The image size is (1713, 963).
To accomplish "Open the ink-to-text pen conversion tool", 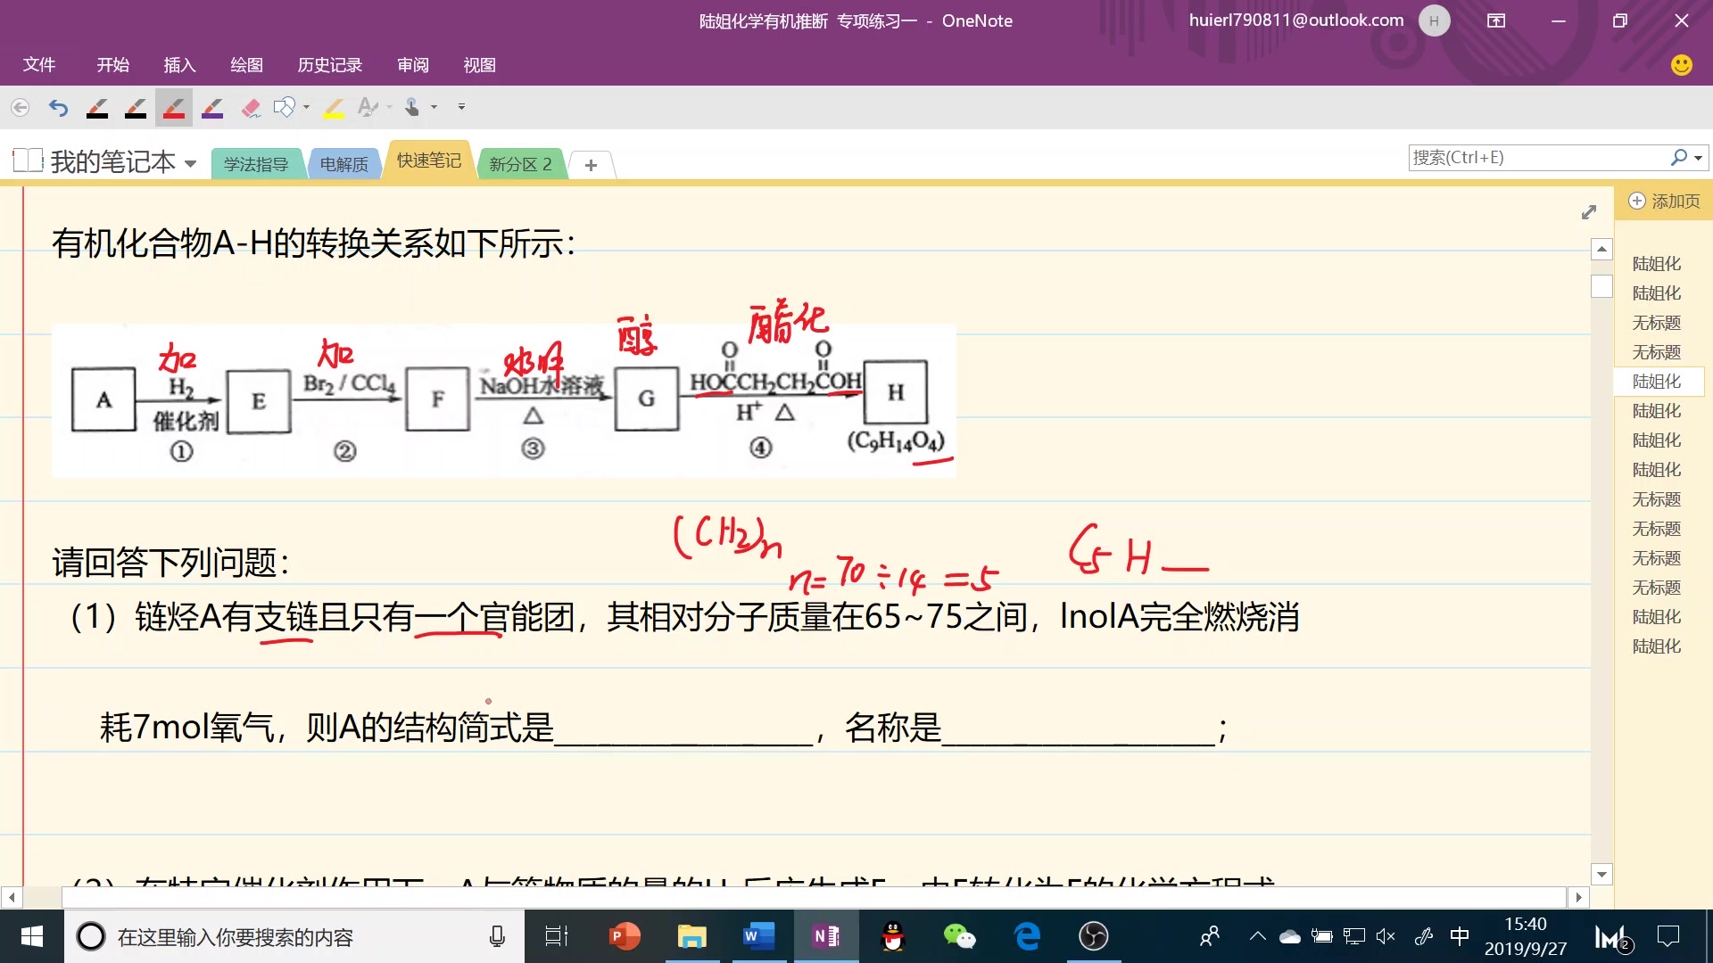I will pyautogui.click(x=368, y=107).
